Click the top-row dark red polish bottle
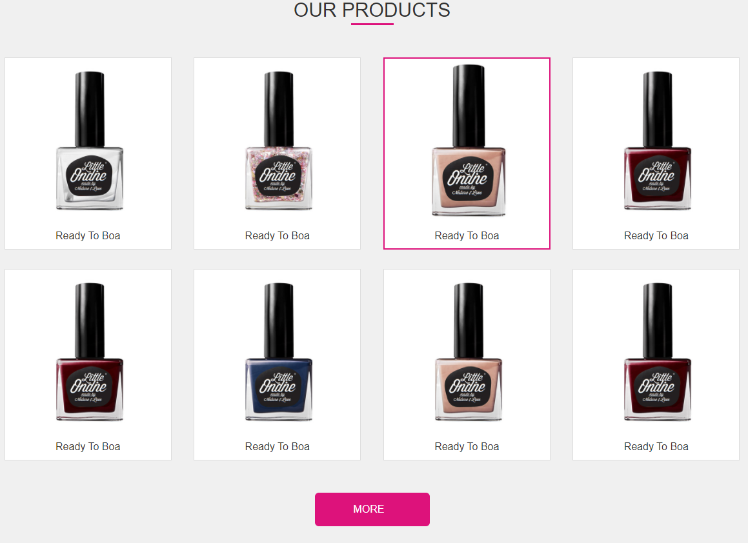This screenshot has height=543, width=748. point(658,141)
